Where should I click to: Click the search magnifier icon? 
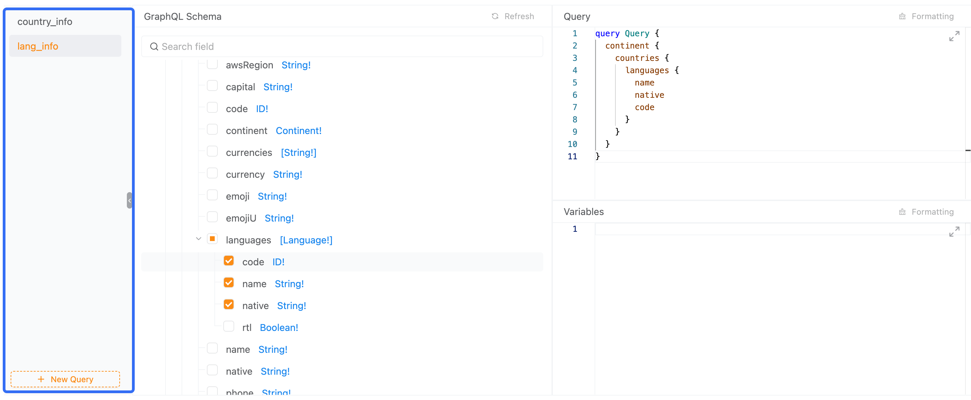point(154,46)
